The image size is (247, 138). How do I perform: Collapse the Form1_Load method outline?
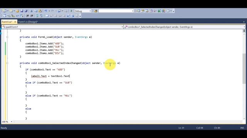point(7,37)
